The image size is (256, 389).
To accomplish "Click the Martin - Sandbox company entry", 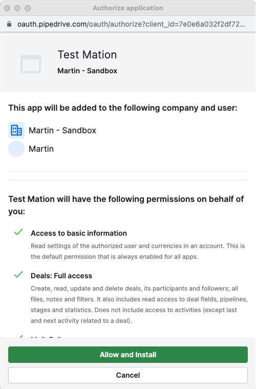I will click(x=62, y=130).
